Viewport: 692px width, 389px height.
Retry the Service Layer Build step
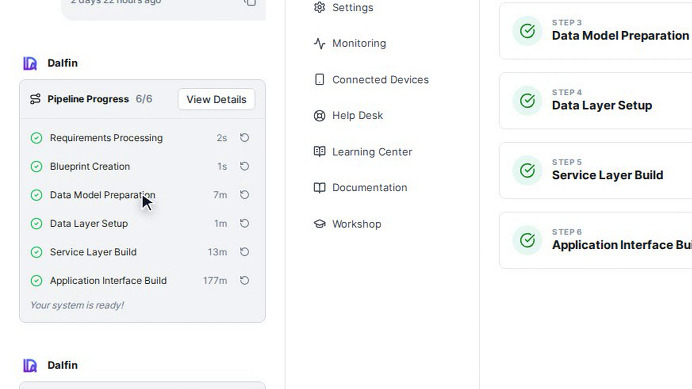tap(244, 252)
